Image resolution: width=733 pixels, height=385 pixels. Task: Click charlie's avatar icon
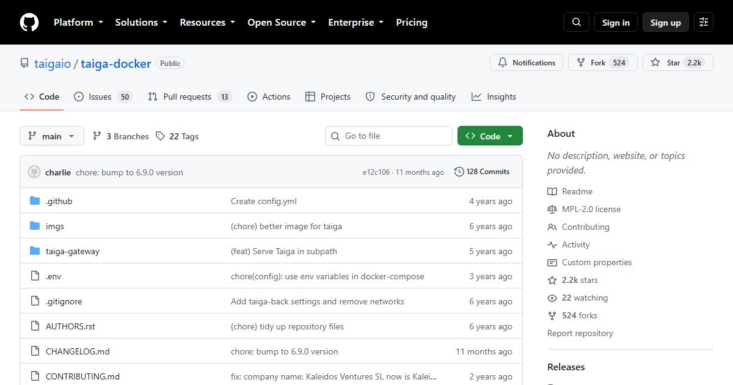[34, 172]
